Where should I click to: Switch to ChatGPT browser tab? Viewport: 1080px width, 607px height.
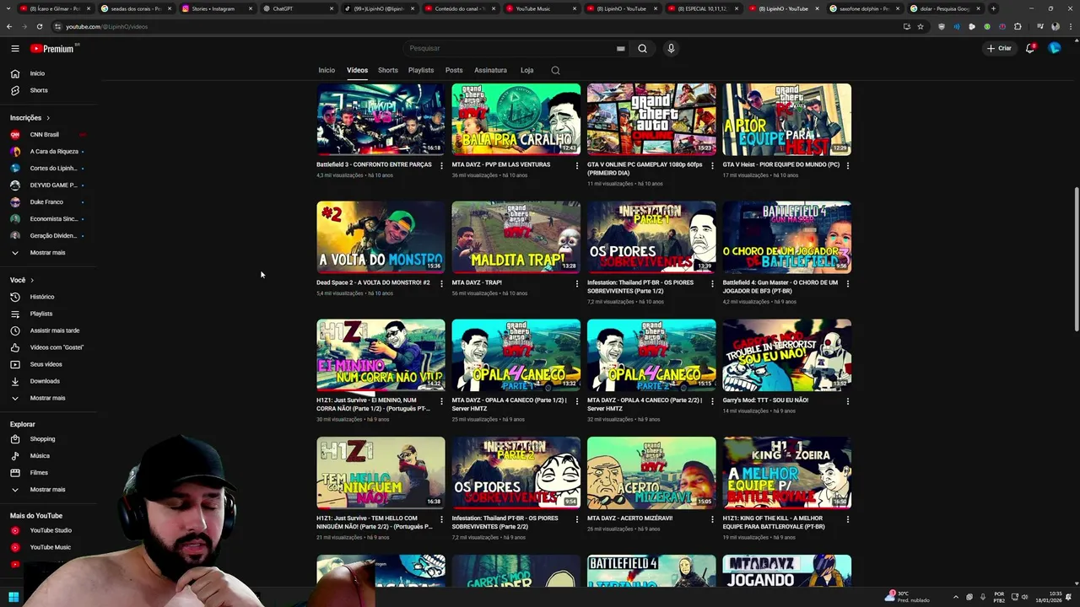[297, 8]
